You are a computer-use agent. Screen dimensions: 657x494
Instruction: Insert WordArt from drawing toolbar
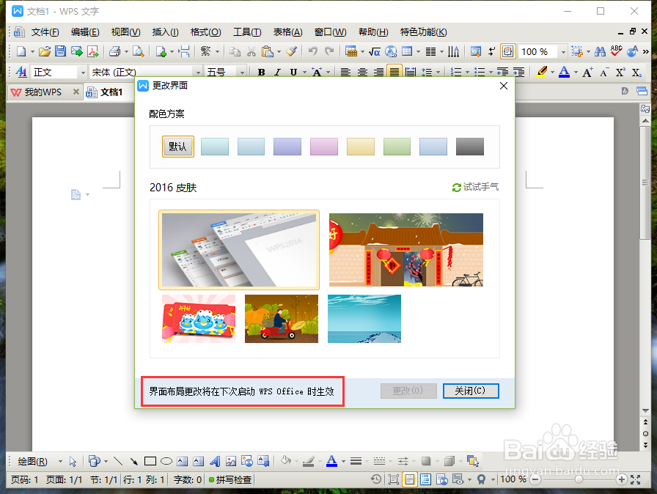pos(215,461)
